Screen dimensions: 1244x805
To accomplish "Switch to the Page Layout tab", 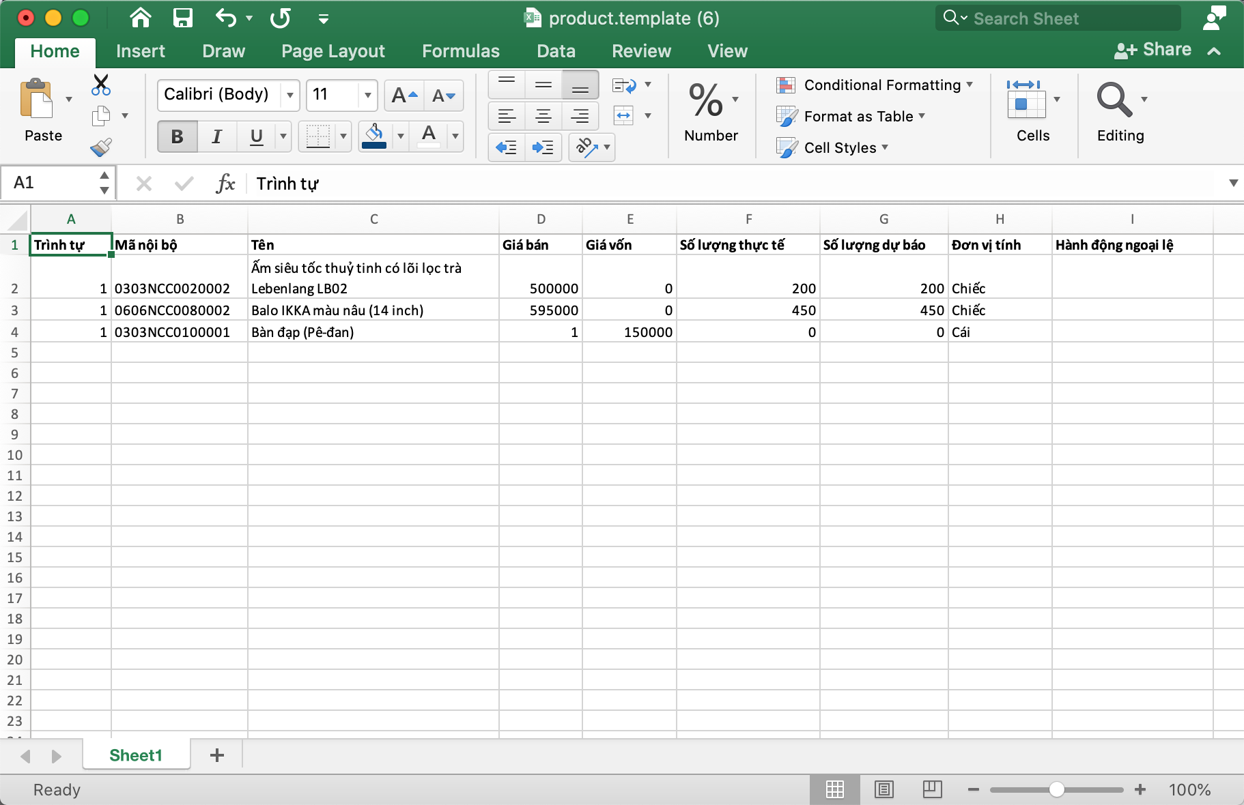I will click(x=333, y=51).
